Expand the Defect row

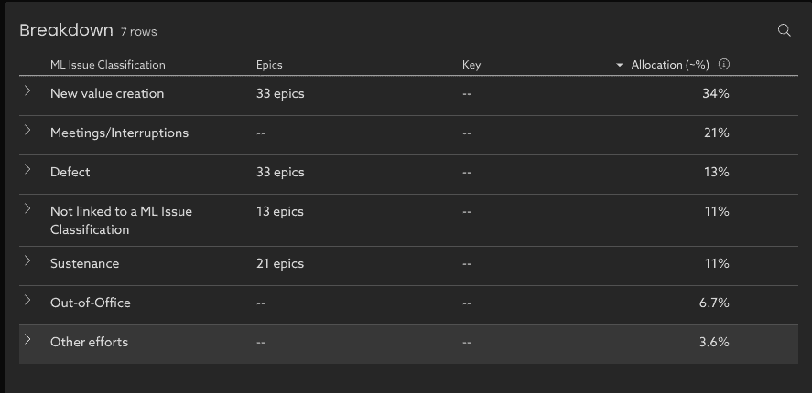tap(27, 170)
